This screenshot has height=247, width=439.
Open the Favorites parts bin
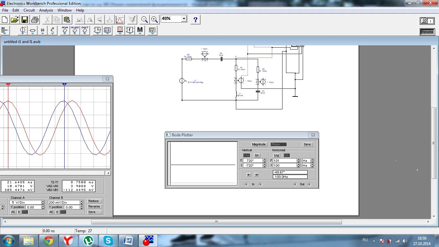5,31
